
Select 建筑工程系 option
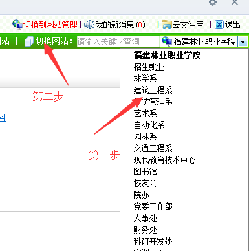pyautogui.click(x=153, y=90)
